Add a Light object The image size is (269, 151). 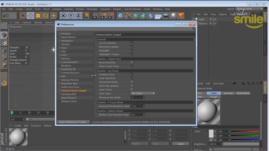(173, 16)
